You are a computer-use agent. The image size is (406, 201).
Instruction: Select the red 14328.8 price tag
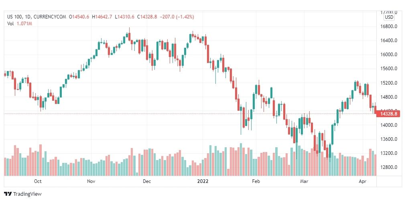388,114
